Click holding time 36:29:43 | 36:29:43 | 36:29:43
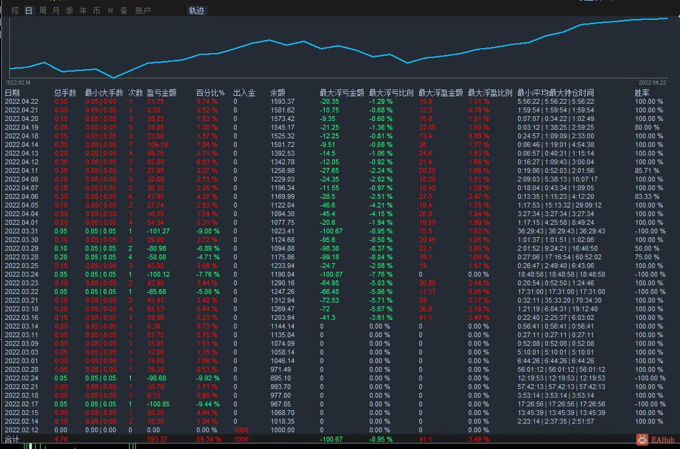The image size is (680, 449). point(561,231)
